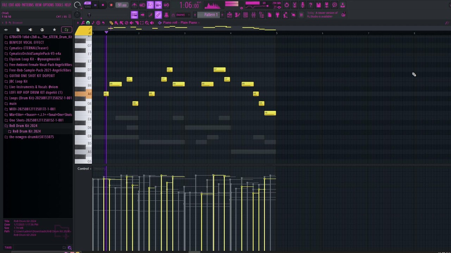Open the Piano roll view icon
Screen dimensions: 451x253
pyautogui.click(x=237, y=15)
